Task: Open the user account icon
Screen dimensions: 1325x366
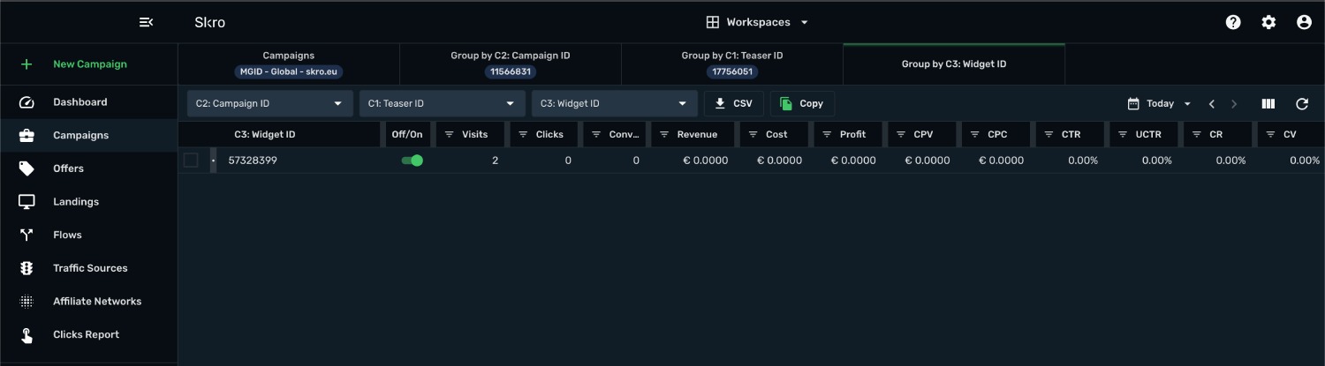Action: pos(1304,22)
